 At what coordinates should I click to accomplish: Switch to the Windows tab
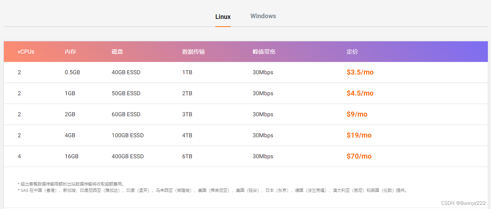(x=263, y=16)
